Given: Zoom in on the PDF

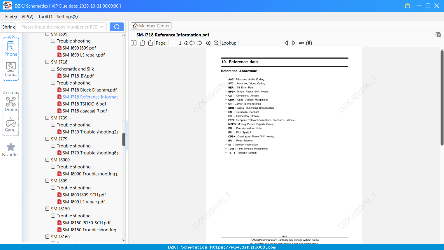Looking at the screenshot, I should point(208,43).
